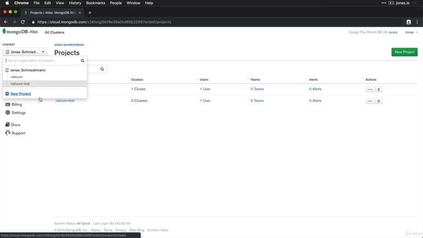Click the green New Project button

[x=404, y=52]
